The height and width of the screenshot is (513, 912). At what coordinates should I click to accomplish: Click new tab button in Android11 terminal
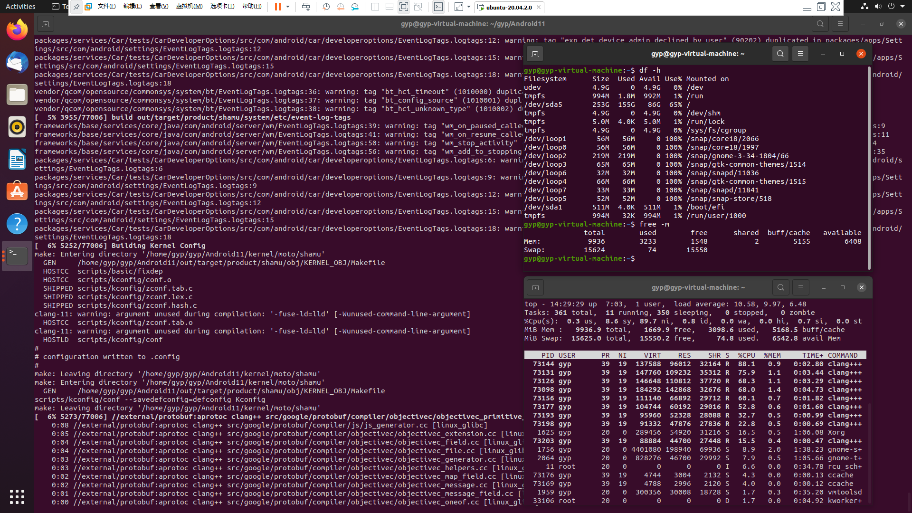[46, 24]
